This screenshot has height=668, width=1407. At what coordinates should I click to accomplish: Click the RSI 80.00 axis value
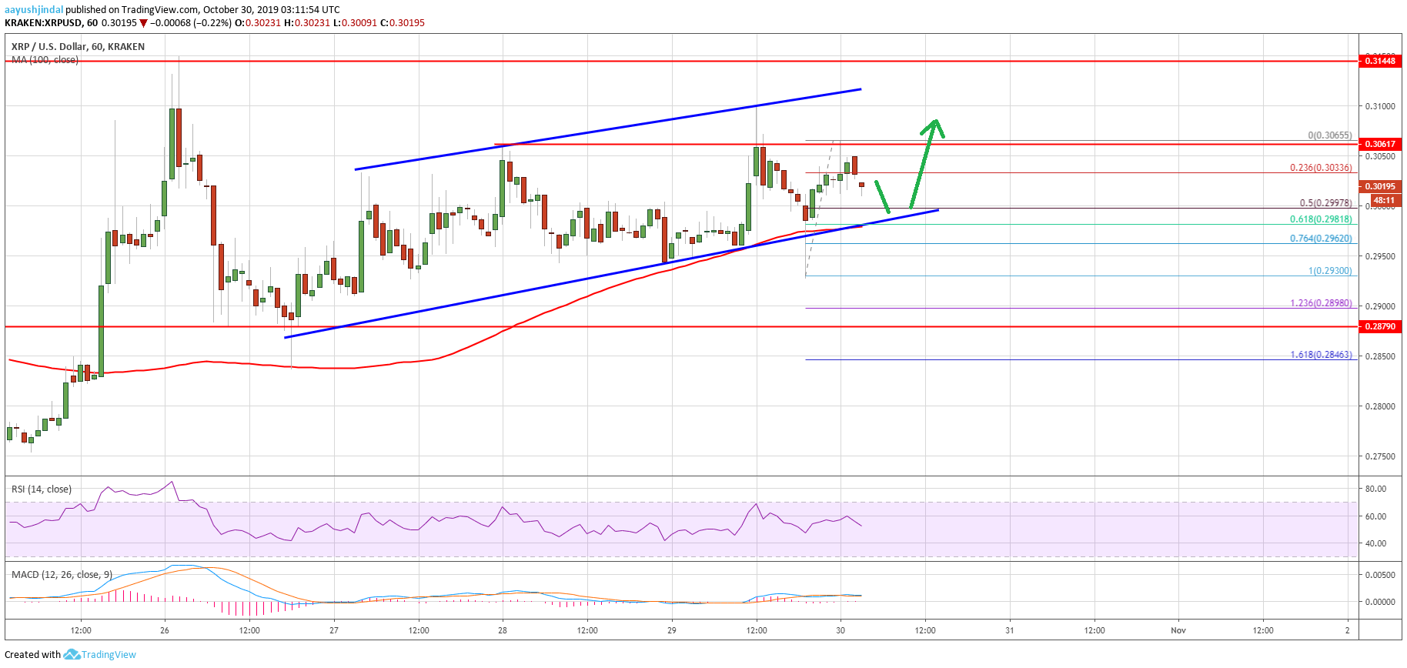pyautogui.click(x=1375, y=489)
